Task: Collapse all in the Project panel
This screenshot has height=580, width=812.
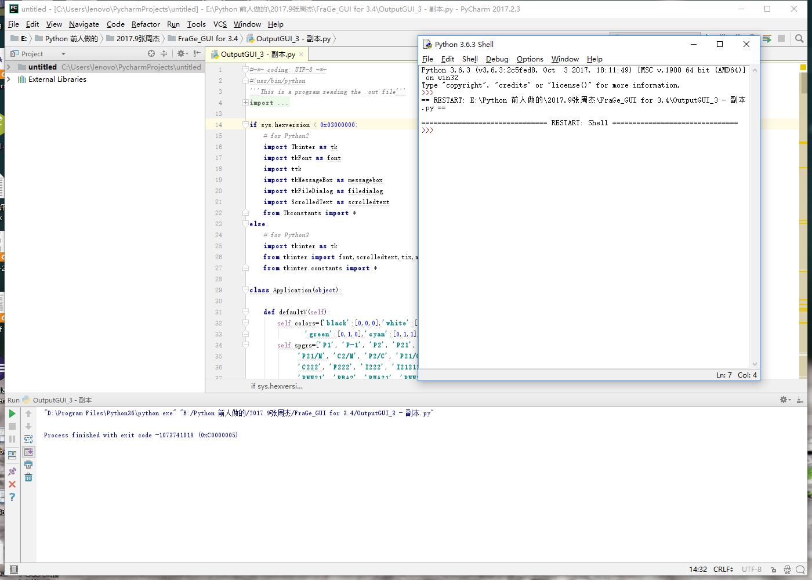Action: (x=164, y=53)
